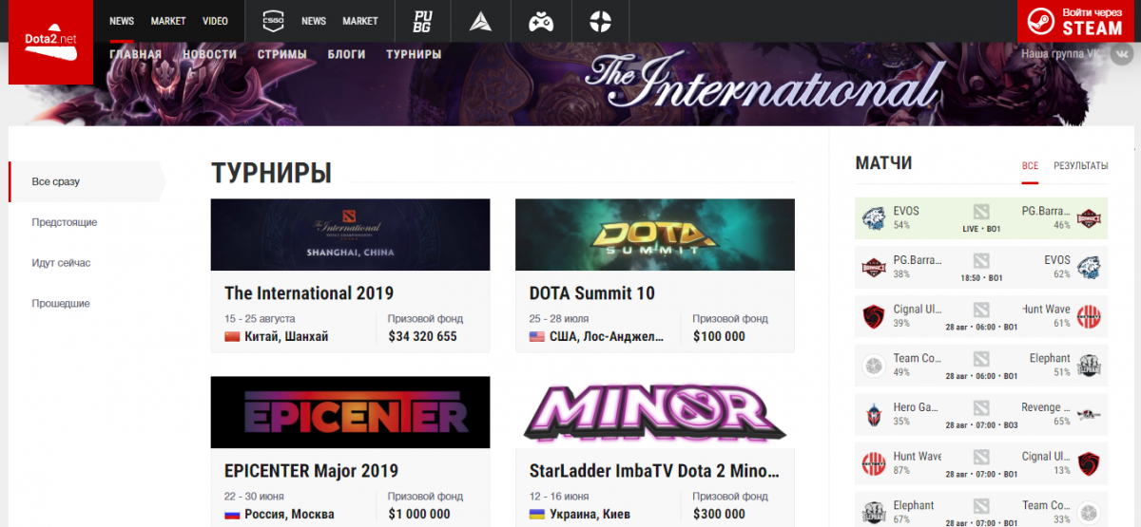Click EVOS team logo in the LIVE match
1141x527 pixels.
point(873,218)
